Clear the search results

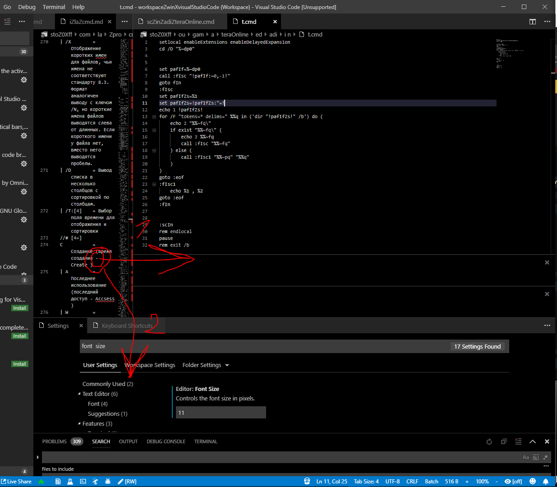pyautogui.click(x=518, y=441)
